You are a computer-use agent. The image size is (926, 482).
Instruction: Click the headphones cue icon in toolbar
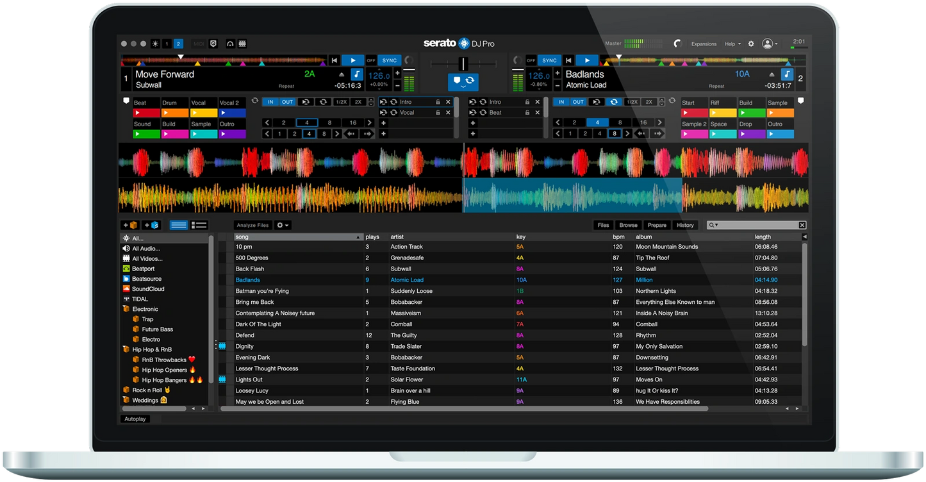[230, 44]
